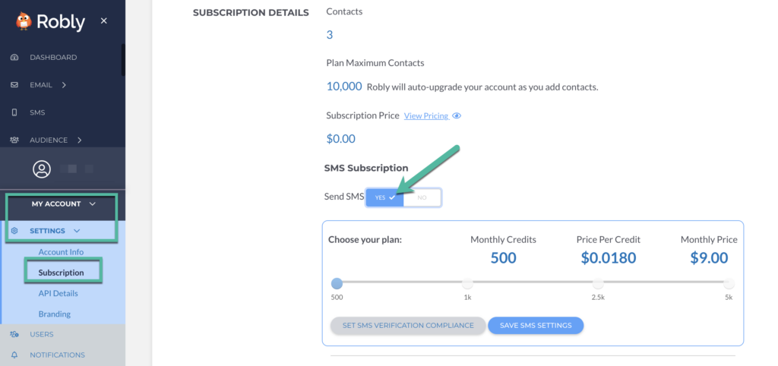
Task: Click the Robly owl logo
Action: click(24, 21)
